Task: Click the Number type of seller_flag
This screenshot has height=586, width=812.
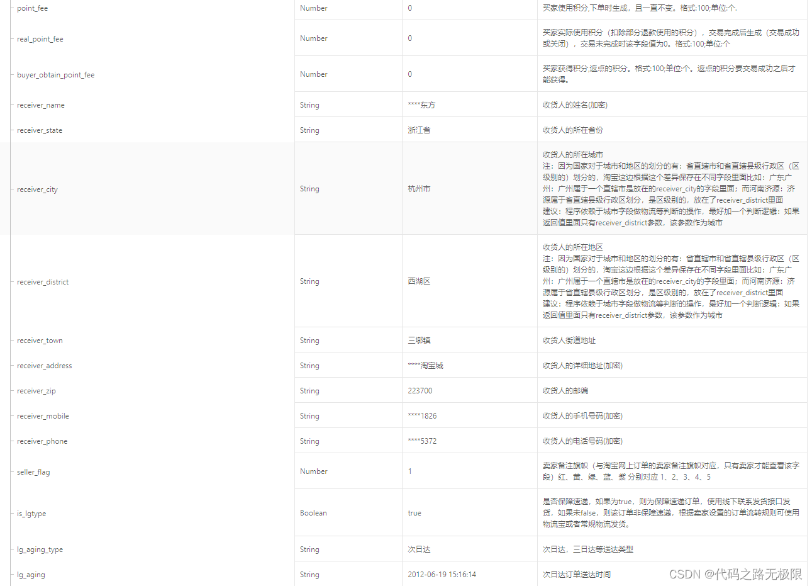Action: [x=313, y=471]
